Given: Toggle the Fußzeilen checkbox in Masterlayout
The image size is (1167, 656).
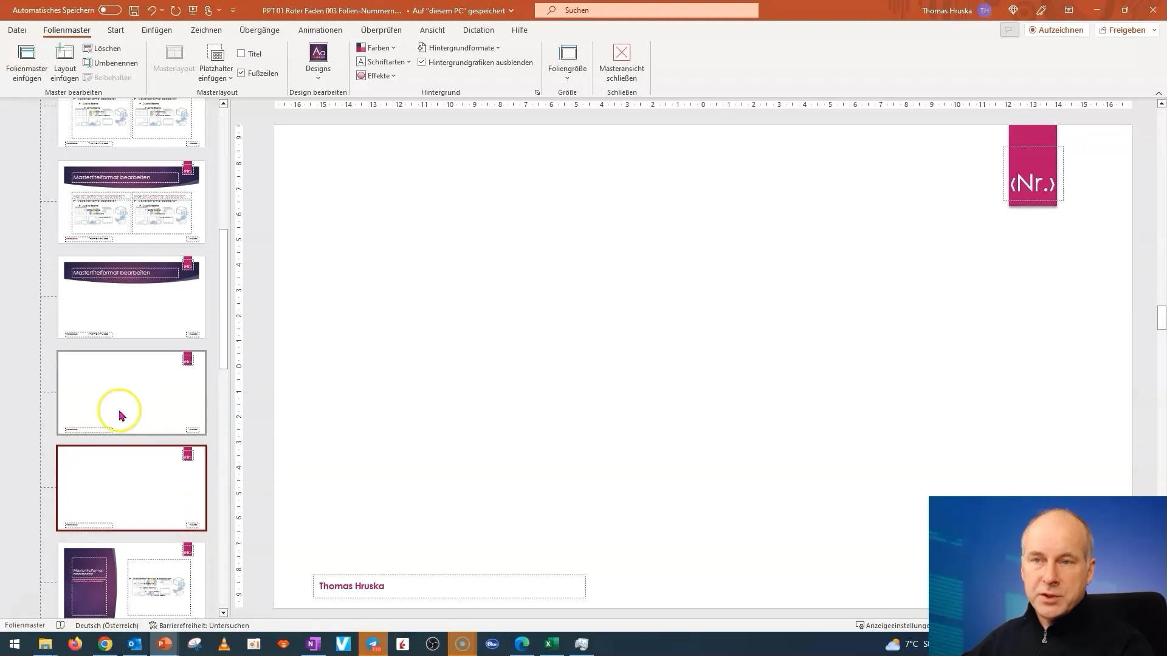Looking at the screenshot, I should [241, 73].
